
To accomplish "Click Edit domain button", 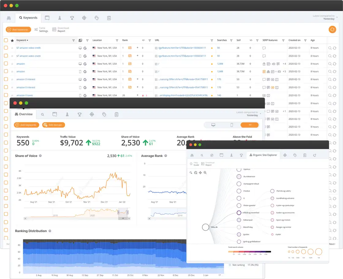I will pos(54,125).
